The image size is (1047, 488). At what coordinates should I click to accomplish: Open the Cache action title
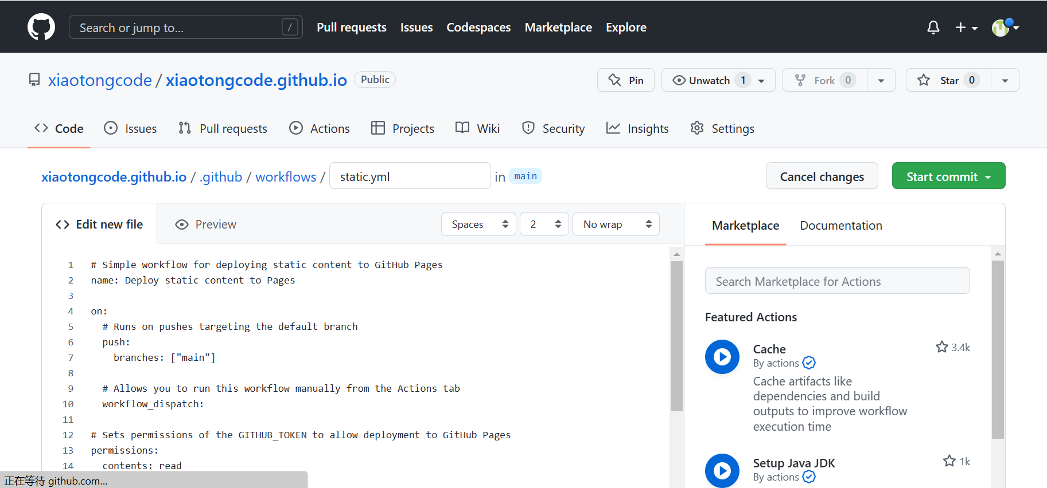[769, 349]
